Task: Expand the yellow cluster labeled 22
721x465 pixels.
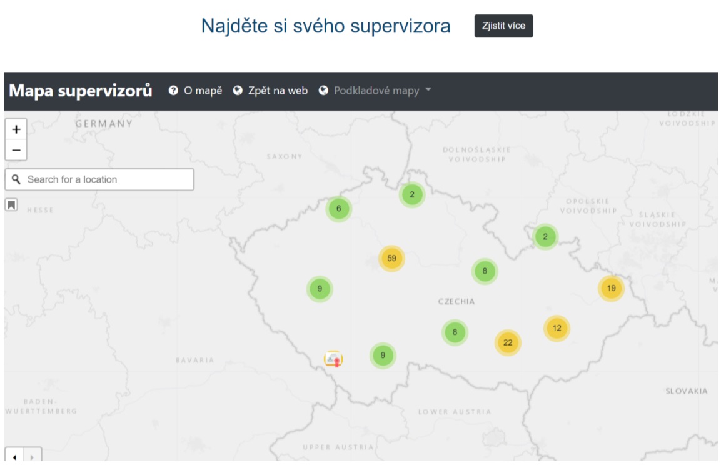Action: pyautogui.click(x=508, y=342)
